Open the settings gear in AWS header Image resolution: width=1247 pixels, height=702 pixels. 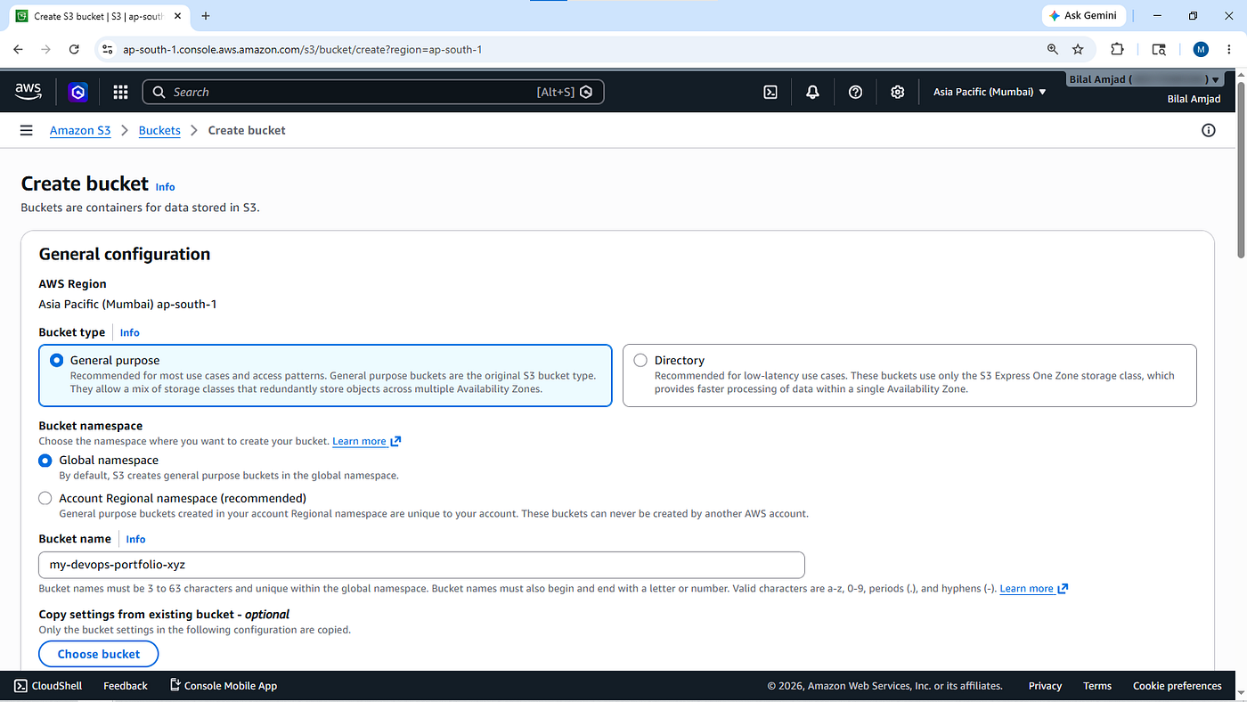pos(898,92)
